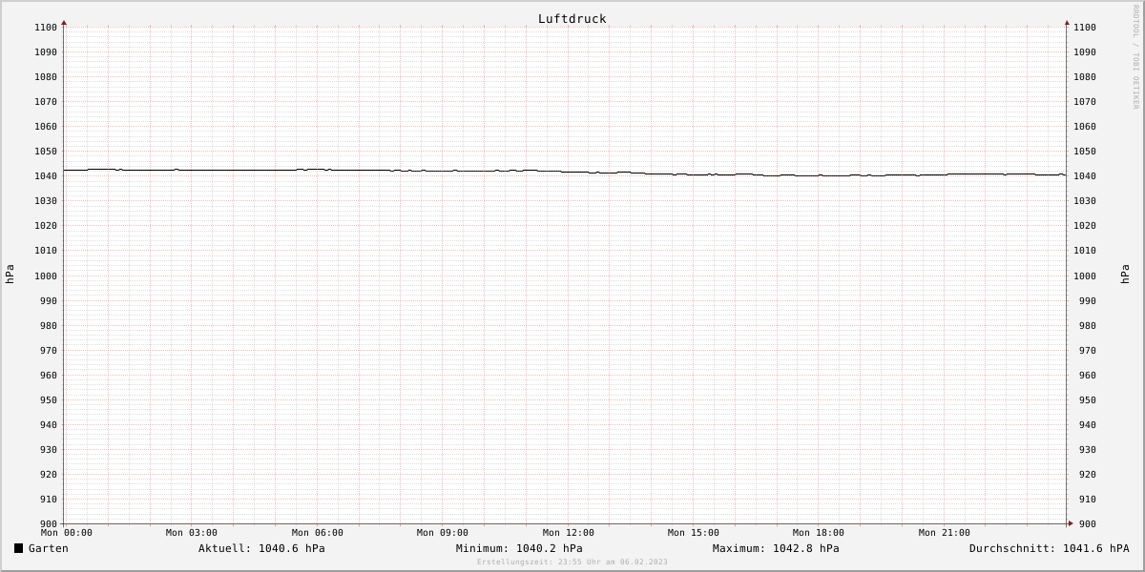Click the red arrow atop right axis
Image resolution: width=1145 pixels, height=572 pixels.
(1067, 22)
